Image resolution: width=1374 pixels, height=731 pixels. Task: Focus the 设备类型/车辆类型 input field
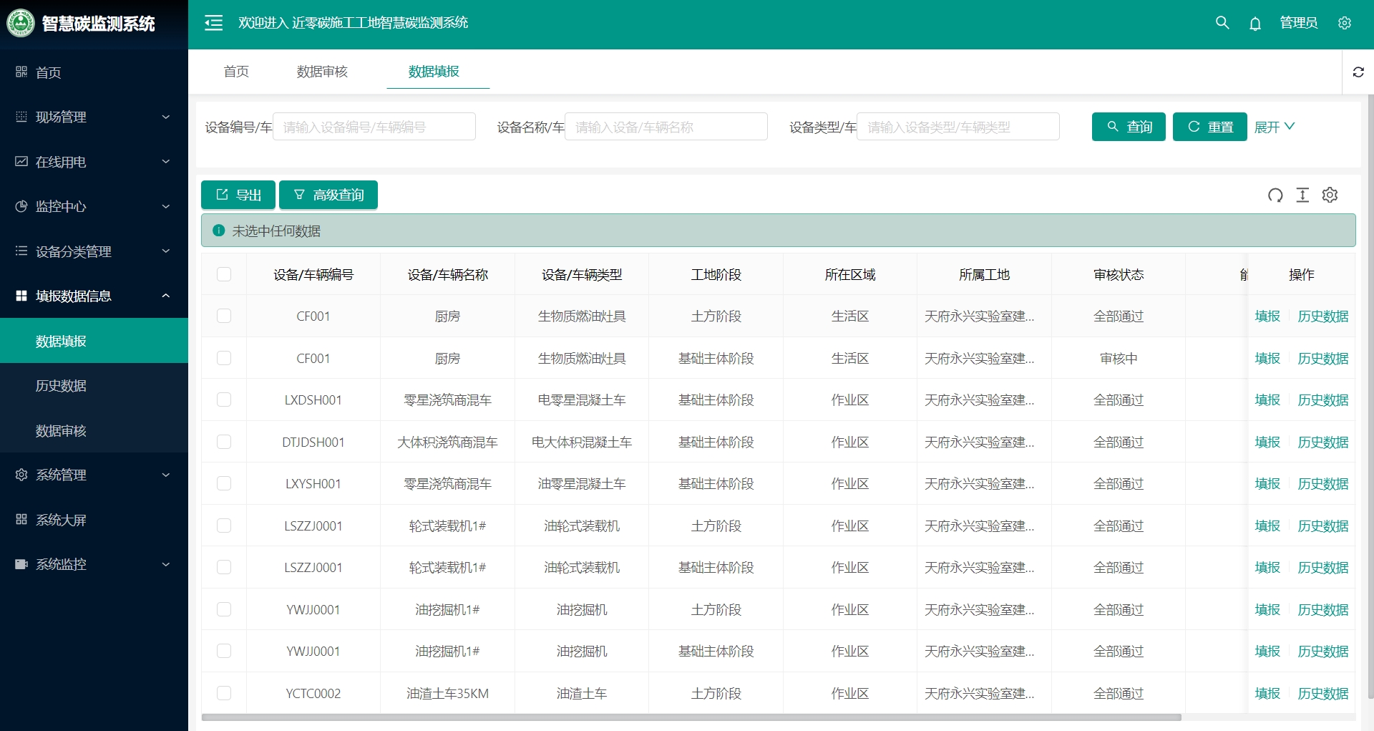[x=958, y=127]
